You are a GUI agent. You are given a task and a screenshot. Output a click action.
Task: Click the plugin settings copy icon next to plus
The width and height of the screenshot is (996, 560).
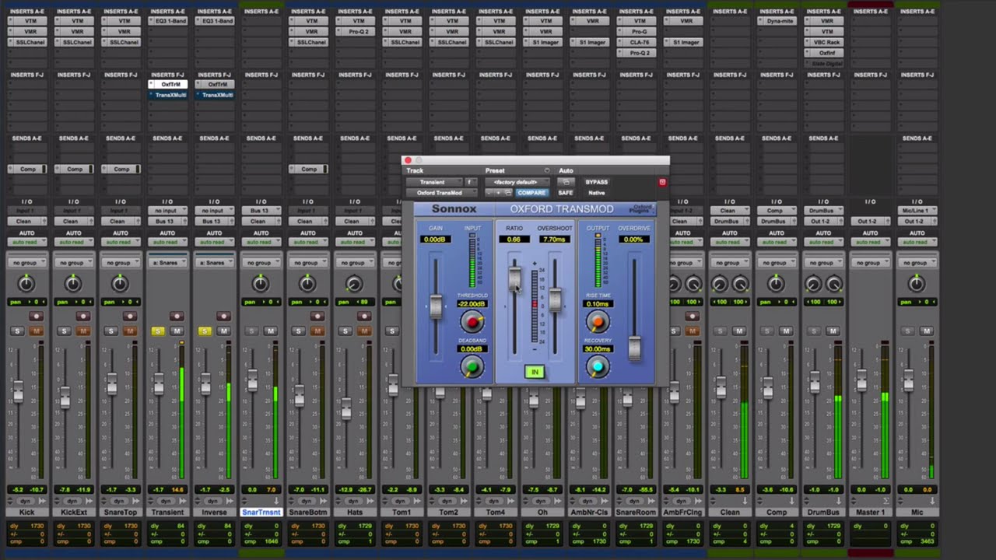point(507,193)
